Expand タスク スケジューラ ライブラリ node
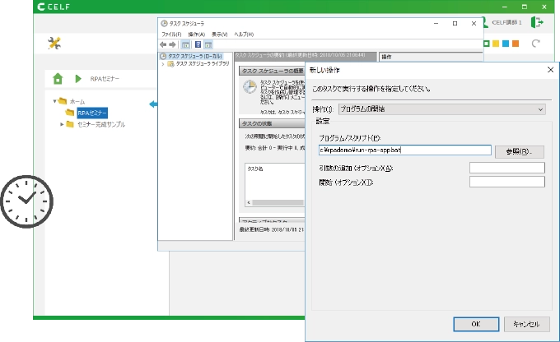560x342 pixels. [x=163, y=64]
